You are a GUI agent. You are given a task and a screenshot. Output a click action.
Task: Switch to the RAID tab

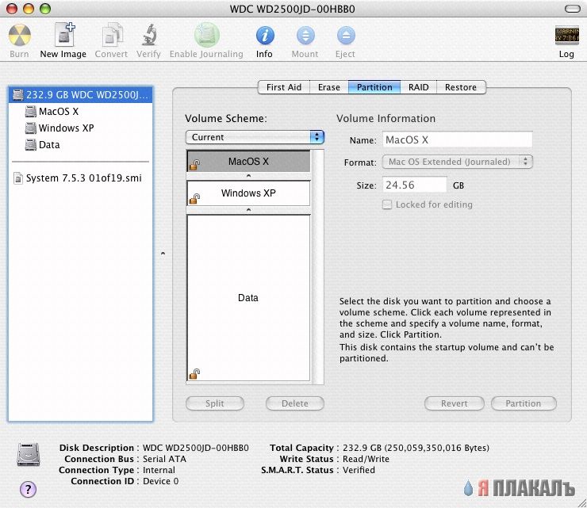coord(418,87)
